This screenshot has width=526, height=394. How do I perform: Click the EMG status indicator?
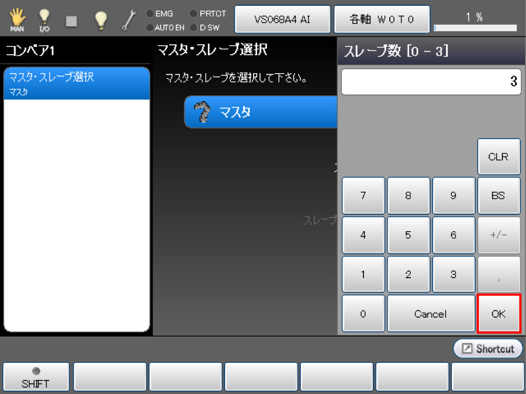coord(160,14)
